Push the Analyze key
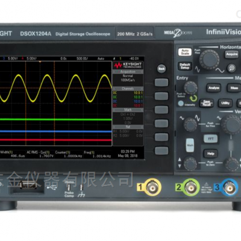This screenshot has height=241, width=241. click(x=213, y=88)
